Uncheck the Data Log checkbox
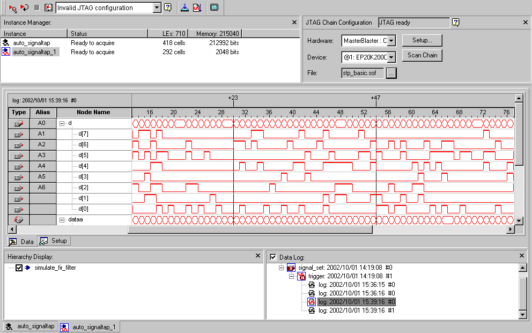This screenshot has height=333, width=532. click(x=274, y=257)
